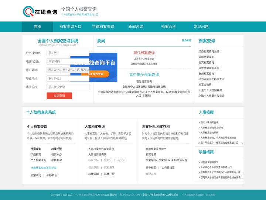Switch to the 新闻咨询 tab
The width and height of the screenshot is (266, 200).
136,27
